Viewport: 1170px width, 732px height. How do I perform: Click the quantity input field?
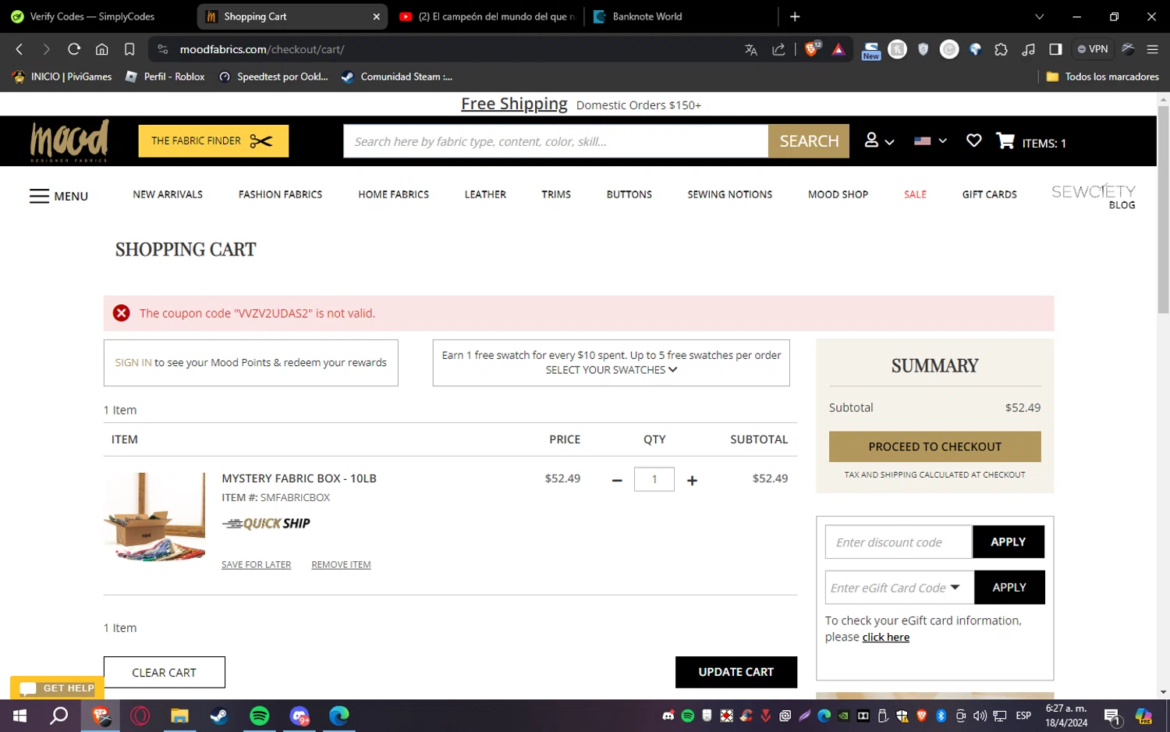[x=654, y=479]
